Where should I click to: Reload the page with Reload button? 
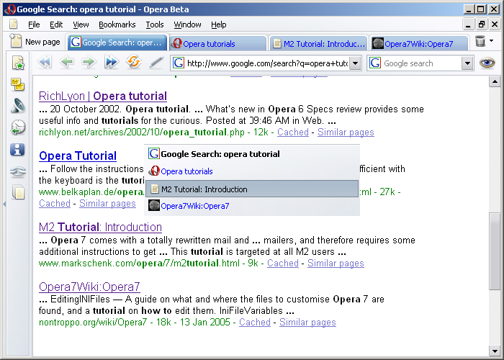(x=133, y=63)
